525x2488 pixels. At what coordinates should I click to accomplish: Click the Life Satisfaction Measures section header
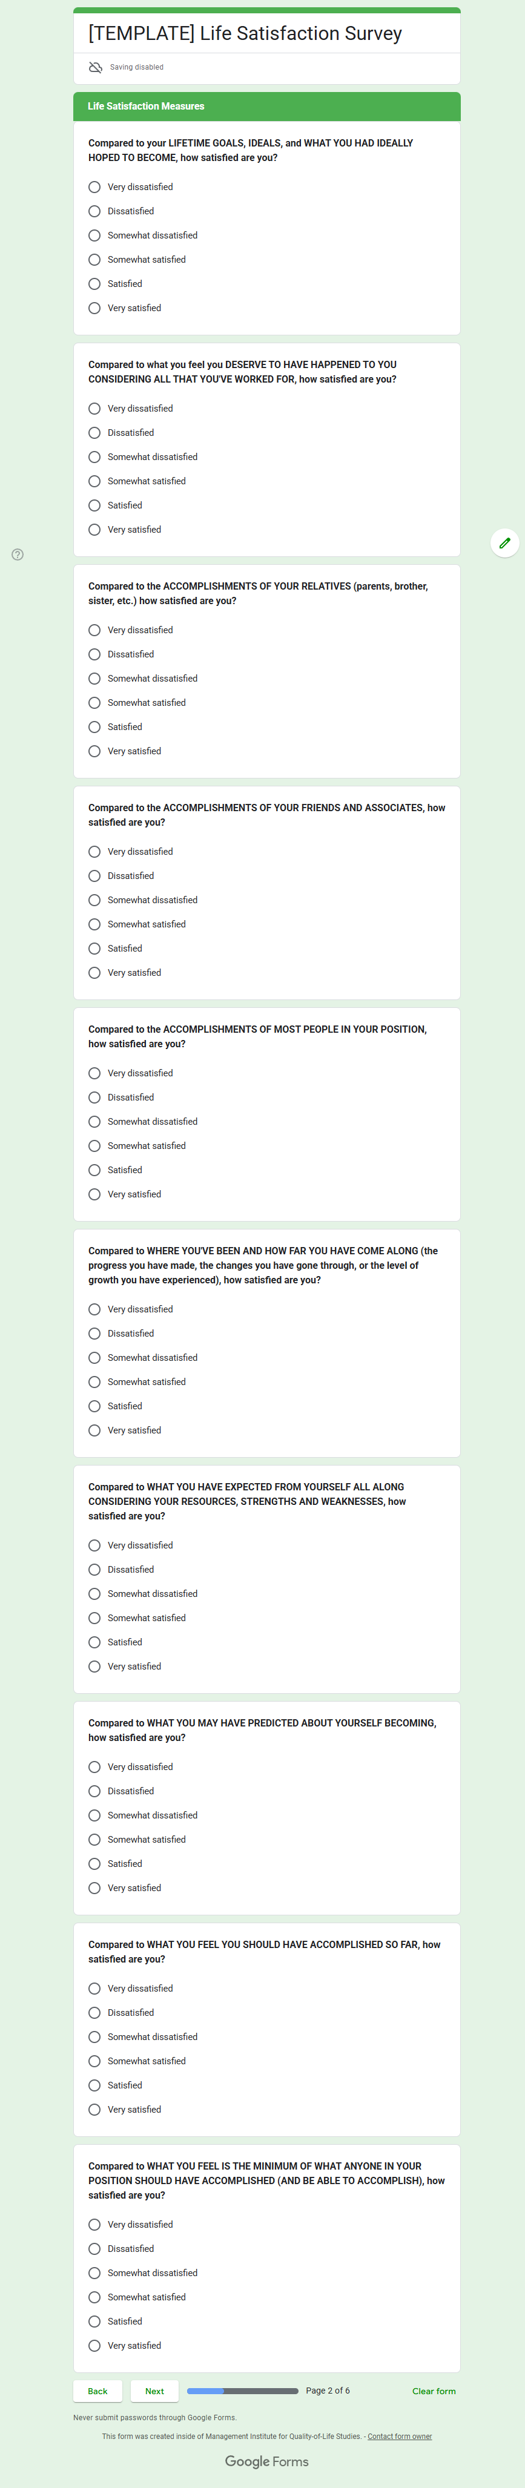267,107
